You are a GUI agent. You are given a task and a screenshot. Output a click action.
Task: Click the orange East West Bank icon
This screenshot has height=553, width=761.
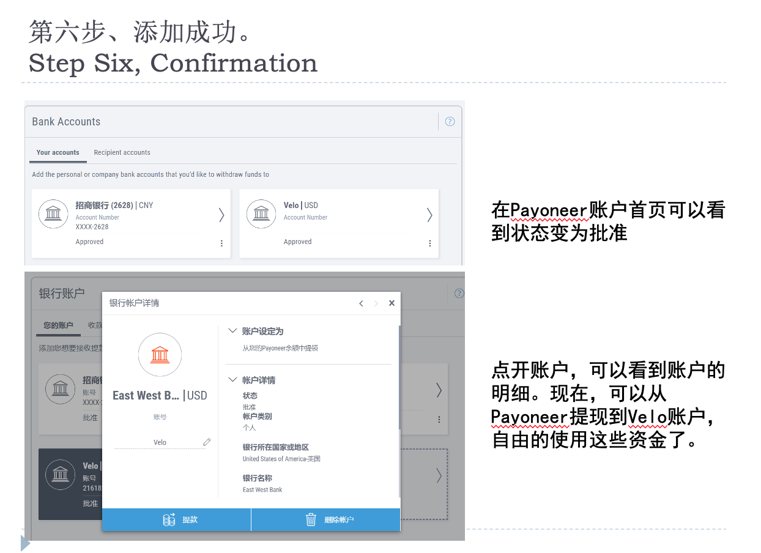160,355
